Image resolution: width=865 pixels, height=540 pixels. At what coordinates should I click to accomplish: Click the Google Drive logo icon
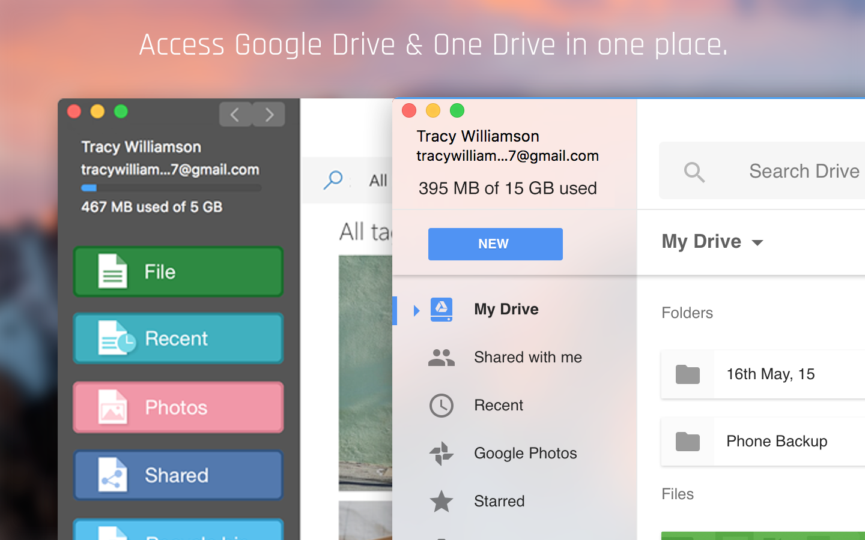442,310
